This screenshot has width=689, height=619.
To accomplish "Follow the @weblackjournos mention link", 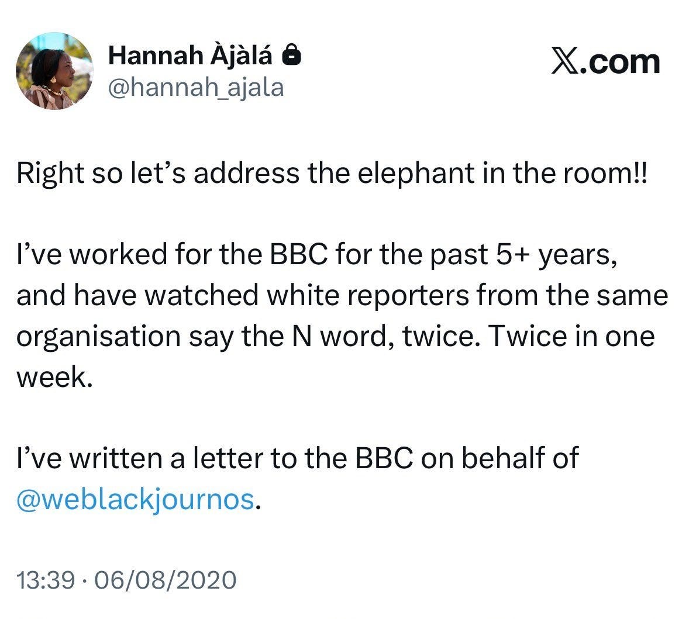I will [x=136, y=499].
